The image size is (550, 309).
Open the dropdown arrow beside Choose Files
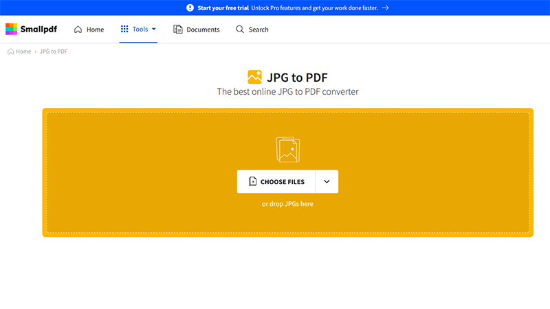point(327,182)
